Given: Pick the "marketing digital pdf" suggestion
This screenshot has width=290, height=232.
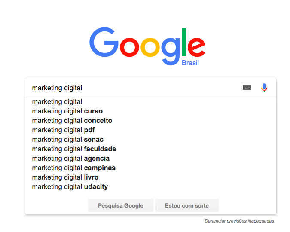Looking at the screenshot, I should (64, 130).
